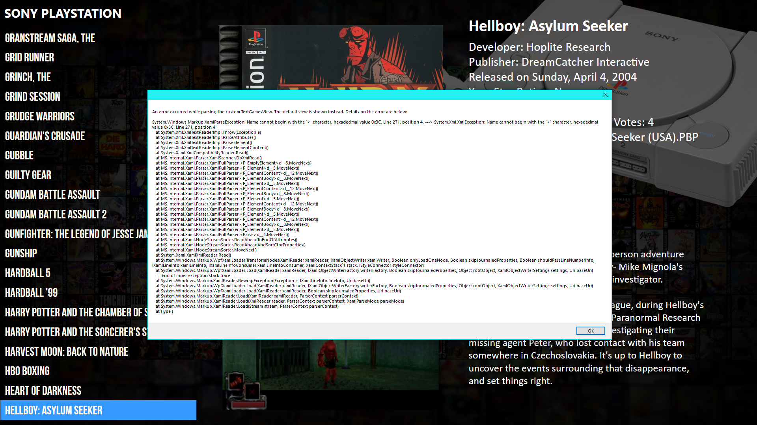Pick Hardball 5 game entry
Screen dimensions: 757x425
coord(28,273)
